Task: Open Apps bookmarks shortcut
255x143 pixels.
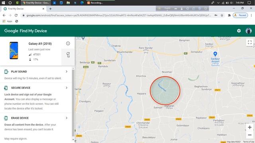Action: tap(8, 21)
